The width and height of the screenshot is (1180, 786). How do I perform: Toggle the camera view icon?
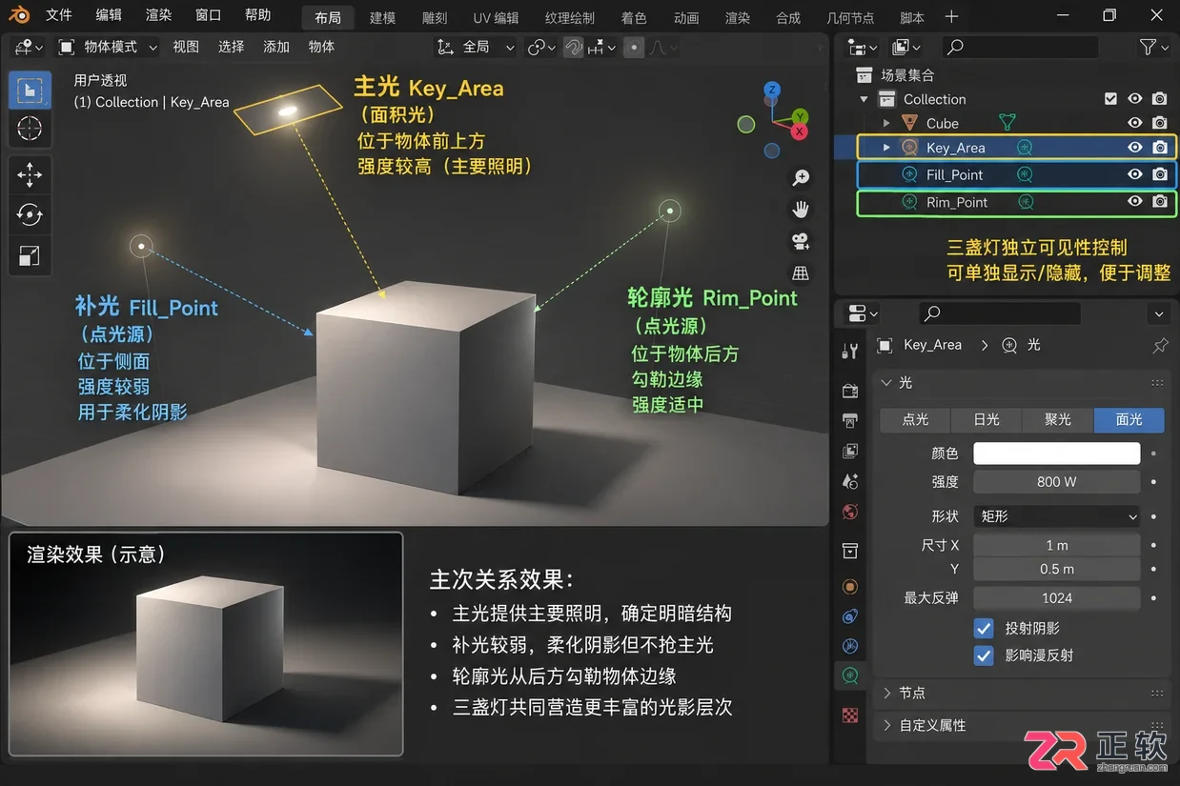pos(801,241)
